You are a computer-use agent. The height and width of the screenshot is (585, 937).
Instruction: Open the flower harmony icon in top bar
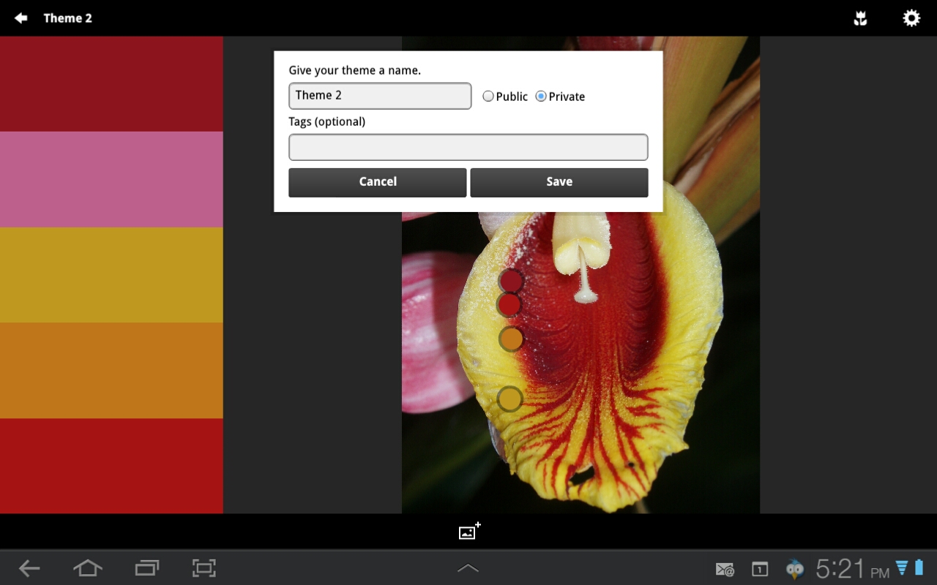point(860,18)
